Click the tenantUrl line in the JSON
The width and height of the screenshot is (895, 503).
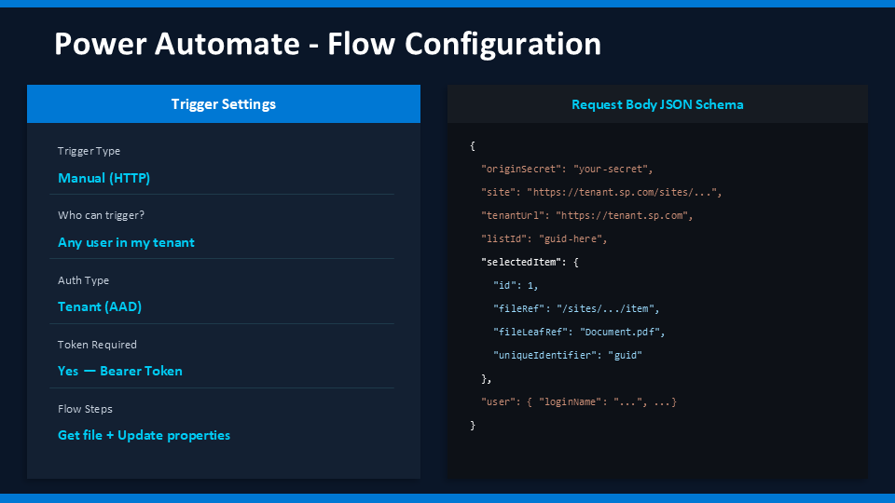coord(586,215)
